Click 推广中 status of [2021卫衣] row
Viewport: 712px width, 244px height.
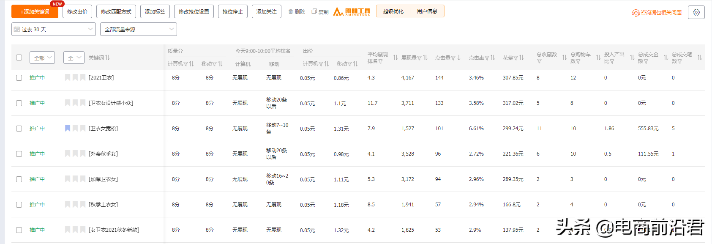37,78
